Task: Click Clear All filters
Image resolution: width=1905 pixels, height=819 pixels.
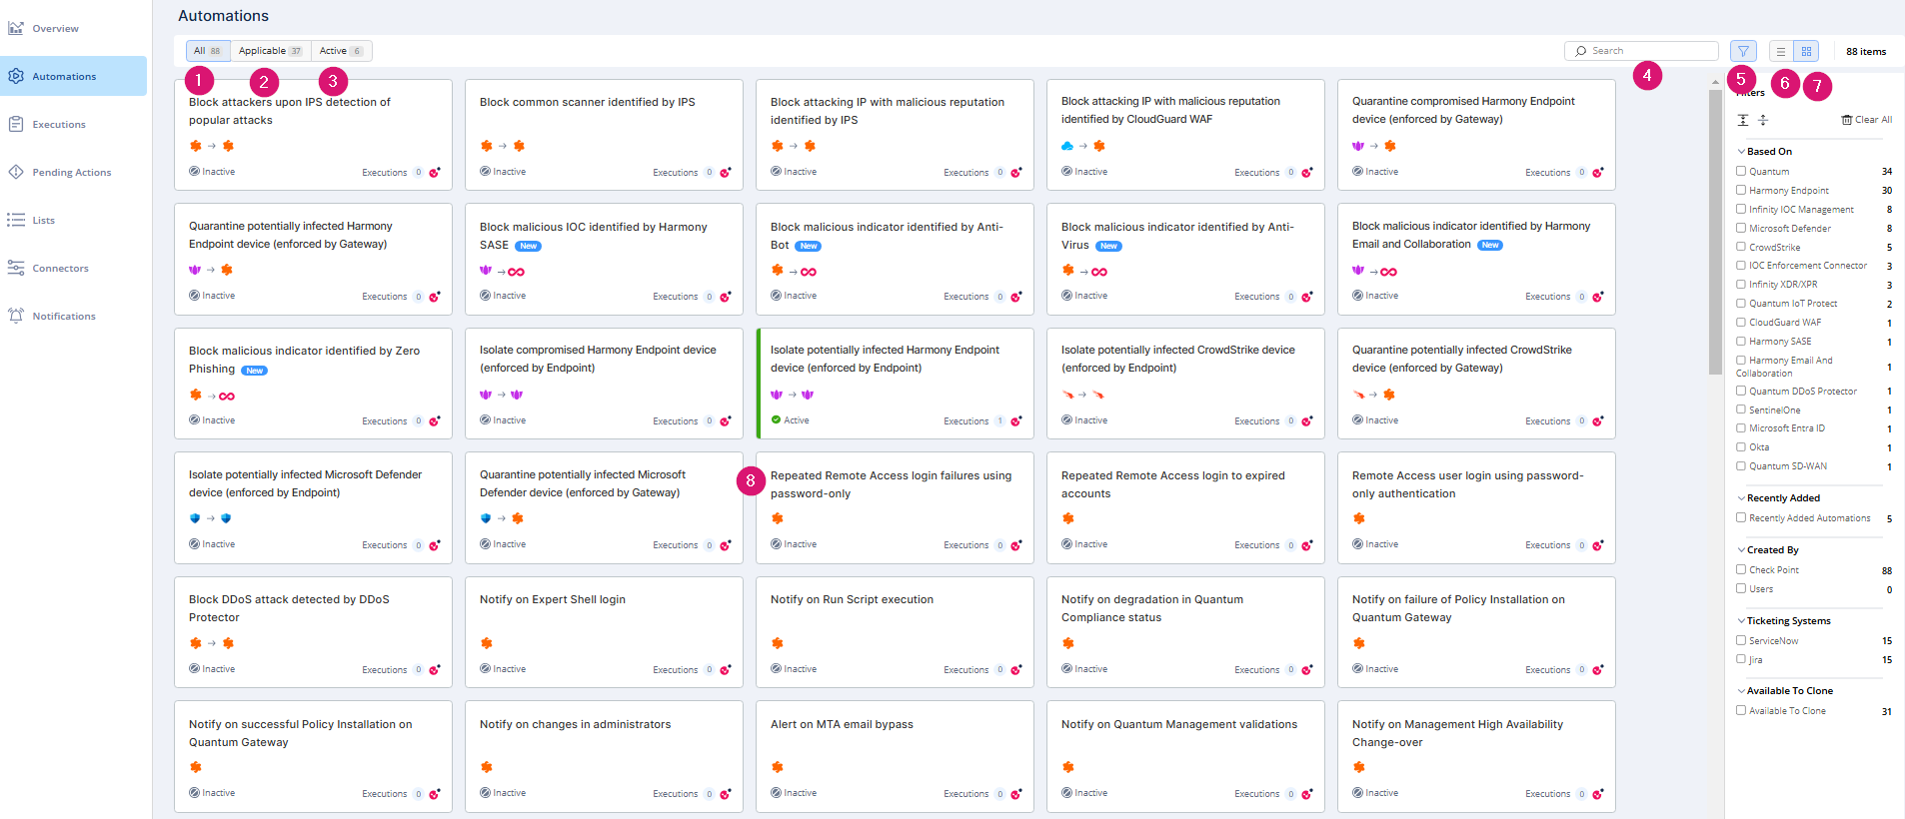Action: tap(1866, 120)
